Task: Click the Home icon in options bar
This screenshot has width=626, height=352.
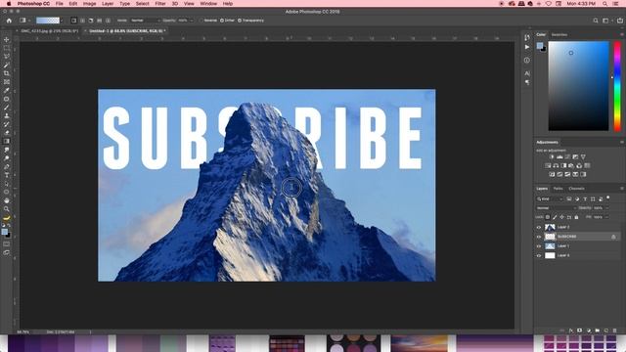Action: tap(9, 21)
